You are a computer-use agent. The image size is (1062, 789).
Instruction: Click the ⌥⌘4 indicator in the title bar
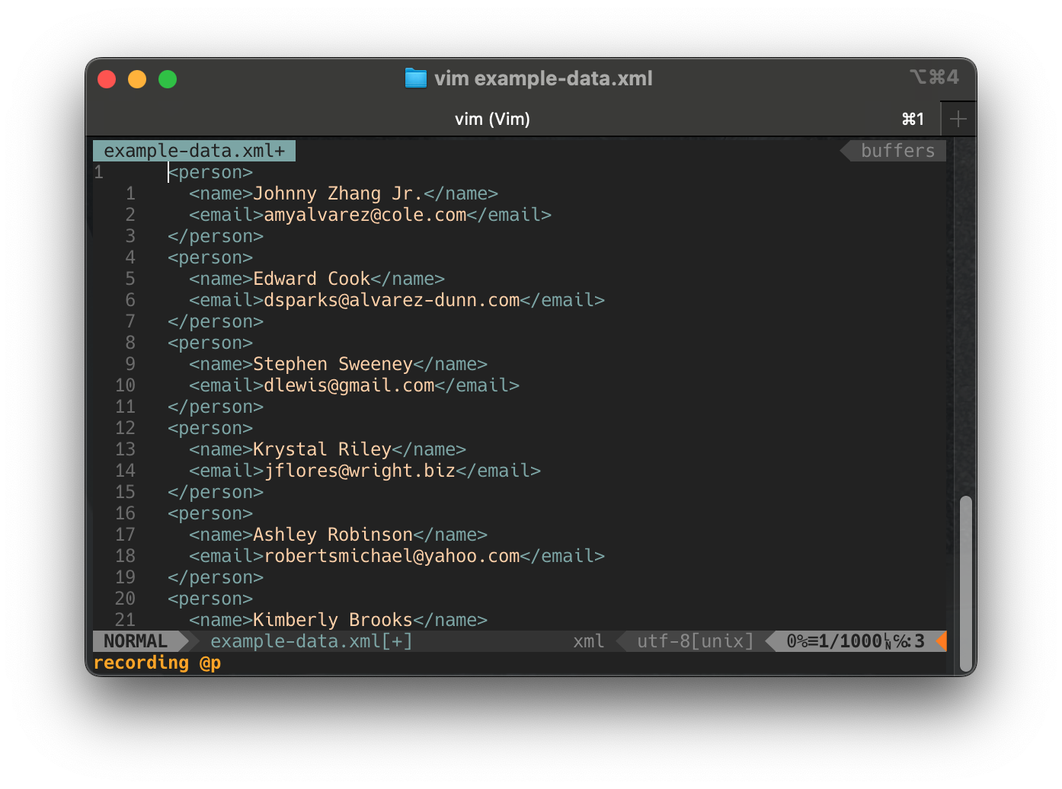coord(933,76)
